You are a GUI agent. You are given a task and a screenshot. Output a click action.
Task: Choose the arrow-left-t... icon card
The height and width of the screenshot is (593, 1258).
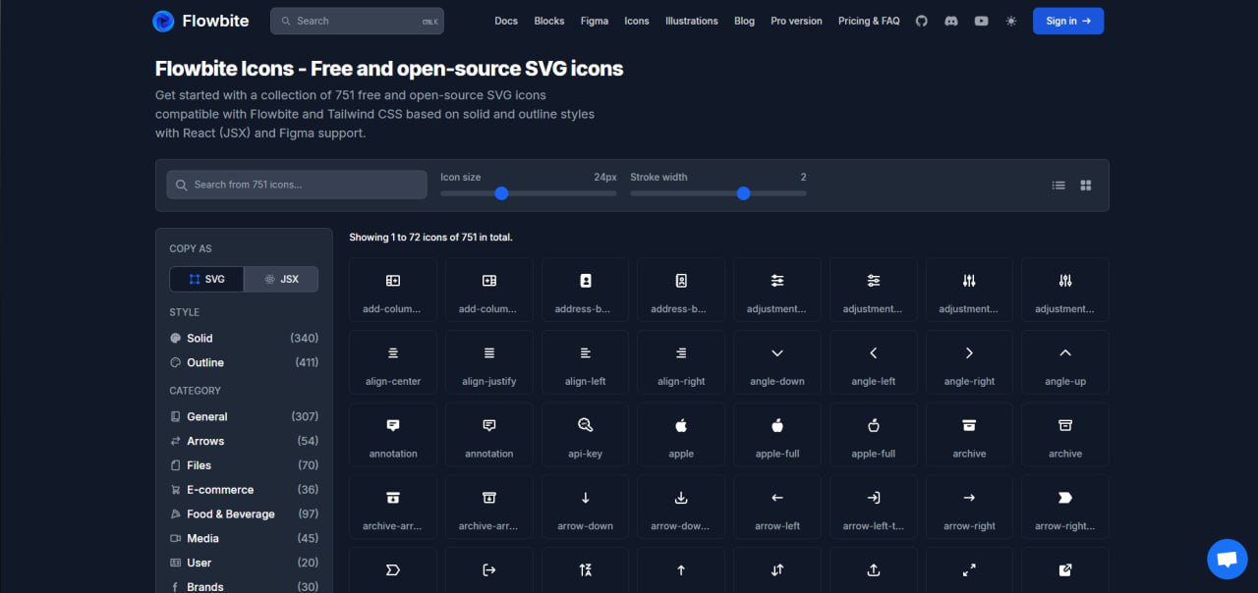pyautogui.click(x=874, y=508)
